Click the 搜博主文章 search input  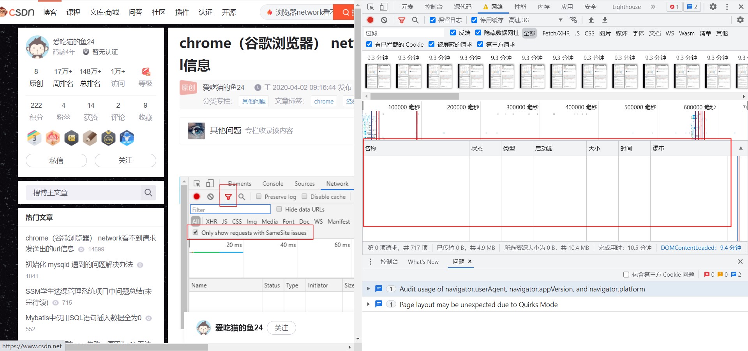point(83,193)
